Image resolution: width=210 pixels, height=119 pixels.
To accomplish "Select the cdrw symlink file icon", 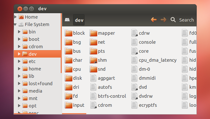I will pos(134,33).
